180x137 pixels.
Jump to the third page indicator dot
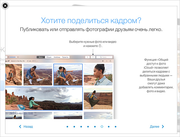point(81,127)
